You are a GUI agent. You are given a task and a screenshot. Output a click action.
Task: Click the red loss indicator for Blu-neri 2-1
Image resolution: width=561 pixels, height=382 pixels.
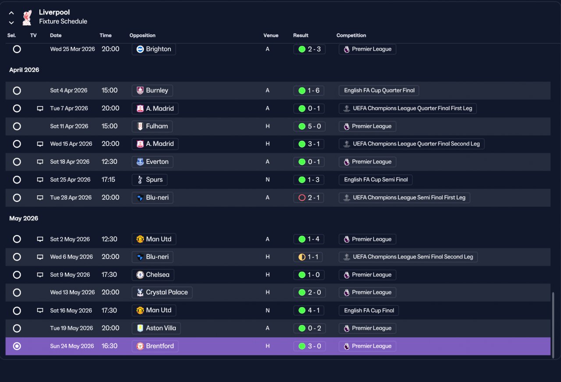[302, 198]
